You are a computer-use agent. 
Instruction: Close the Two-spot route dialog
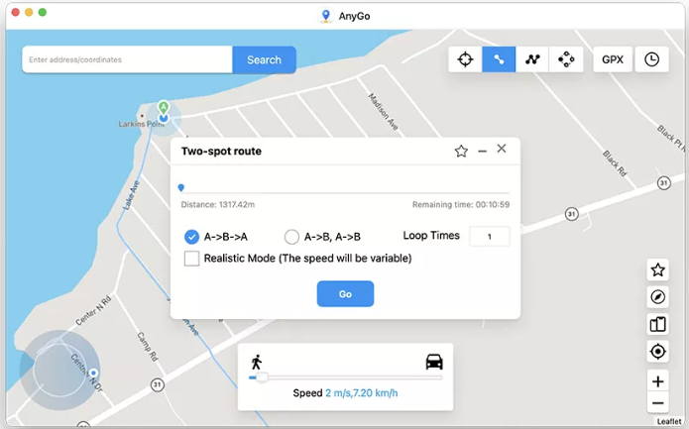(502, 149)
